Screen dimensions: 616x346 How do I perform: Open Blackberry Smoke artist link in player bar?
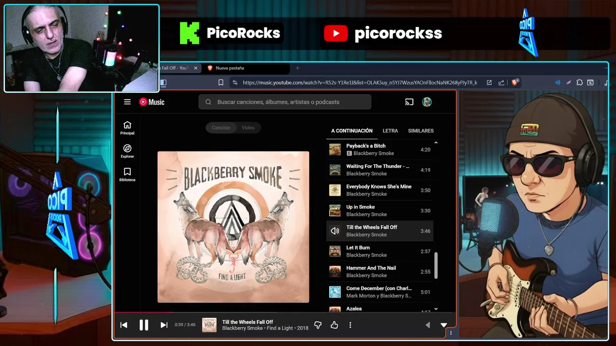(x=243, y=328)
